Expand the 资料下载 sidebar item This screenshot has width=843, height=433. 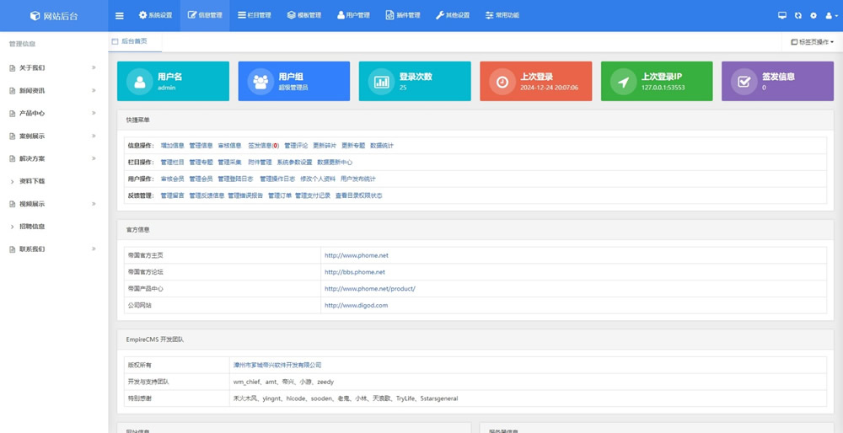click(x=51, y=181)
